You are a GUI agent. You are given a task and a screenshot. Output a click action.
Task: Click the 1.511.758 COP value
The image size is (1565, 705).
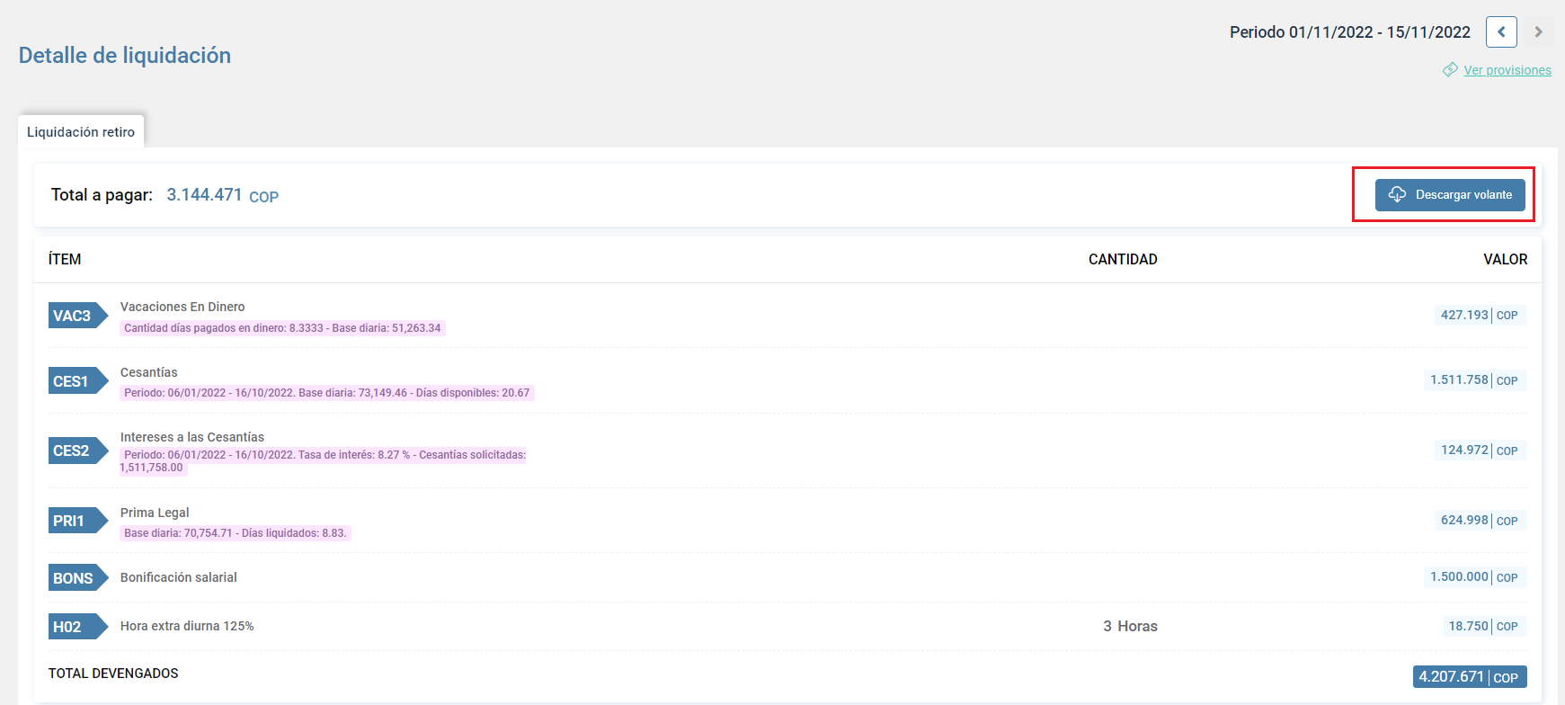coord(1474,380)
